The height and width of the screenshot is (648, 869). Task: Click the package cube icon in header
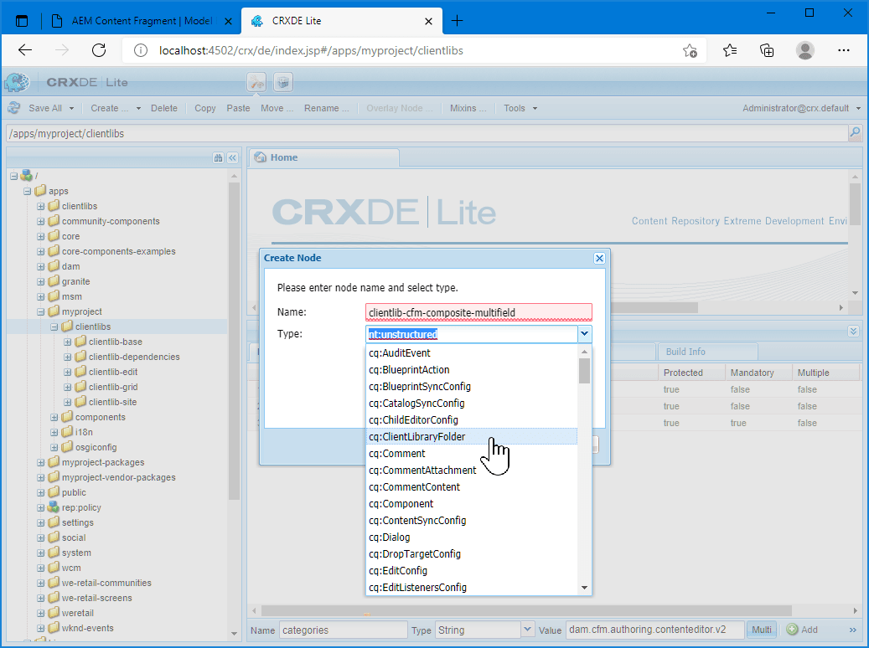pyautogui.click(x=283, y=83)
